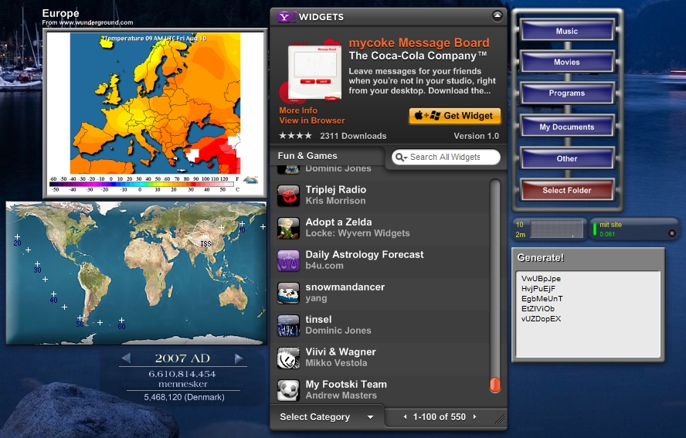Image resolution: width=686 pixels, height=438 pixels.
Task: Advance the year with the right arrow
Action: [x=239, y=358]
